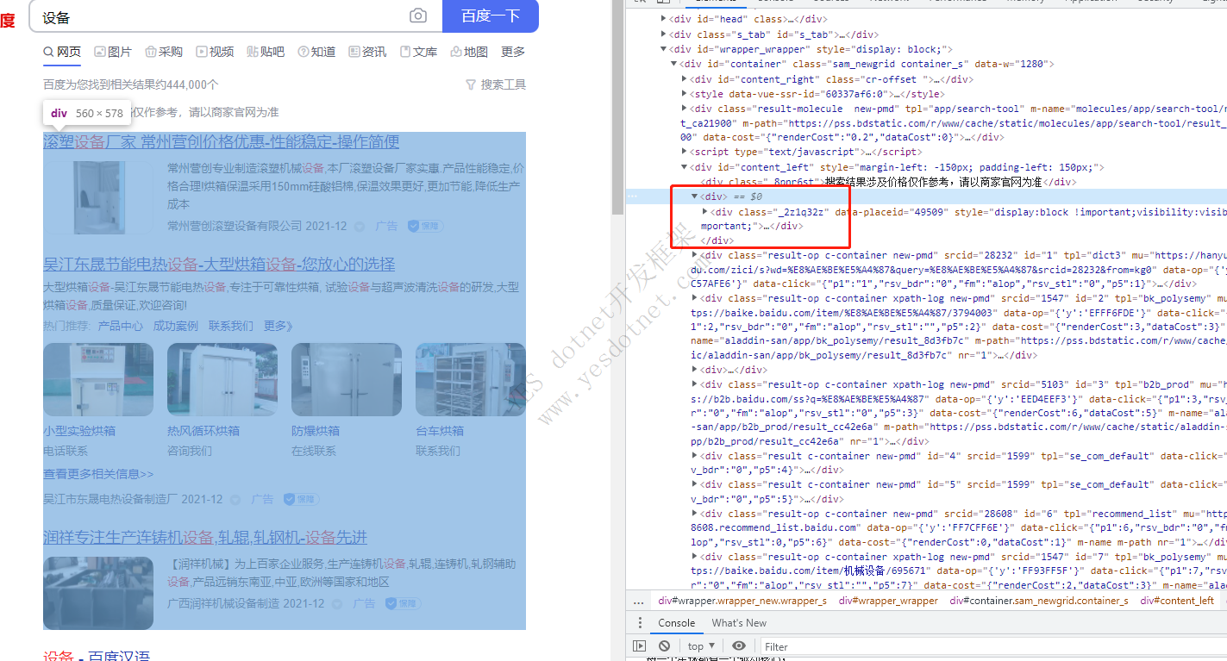Open the 吴江东晟节能电热设备 result link
Screen dimensions: 1227x661
tap(219, 264)
